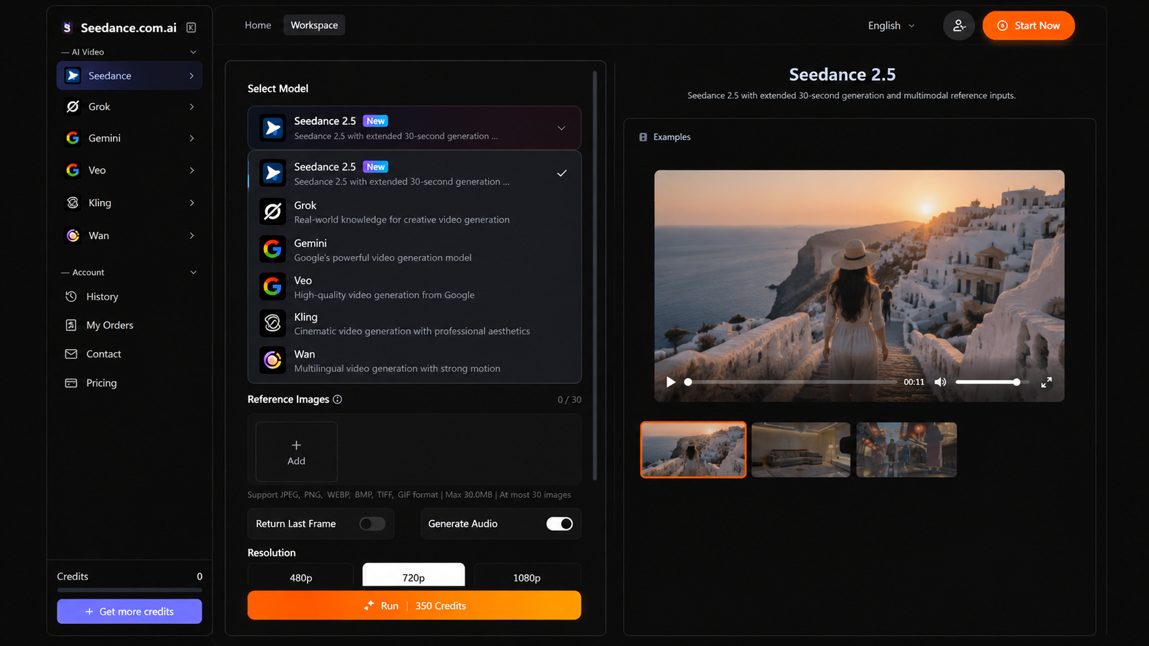Screen dimensions: 1149x646
Task: Open Pricing via its card icon
Action: point(71,382)
